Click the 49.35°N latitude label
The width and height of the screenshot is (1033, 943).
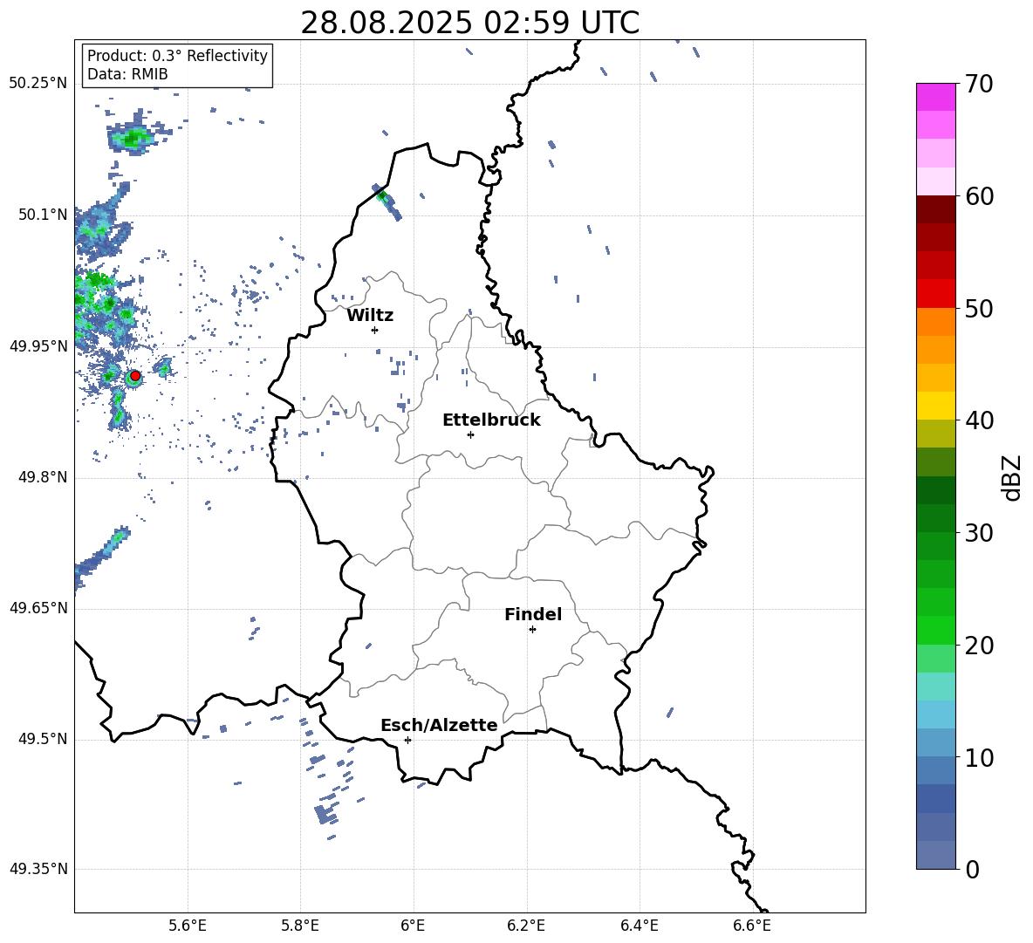click(38, 869)
